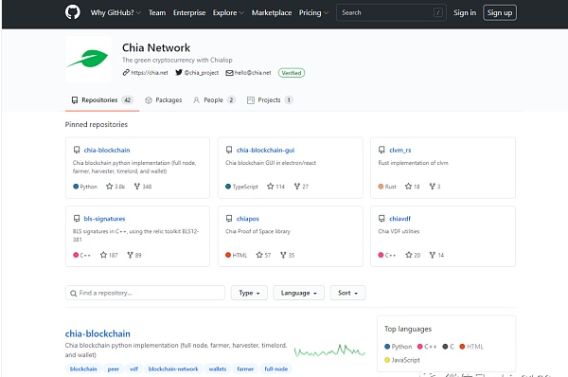Click the slash shortcut icon in Search box
Image resolution: width=568 pixels, height=377 pixels.
click(x=438, y=12)
